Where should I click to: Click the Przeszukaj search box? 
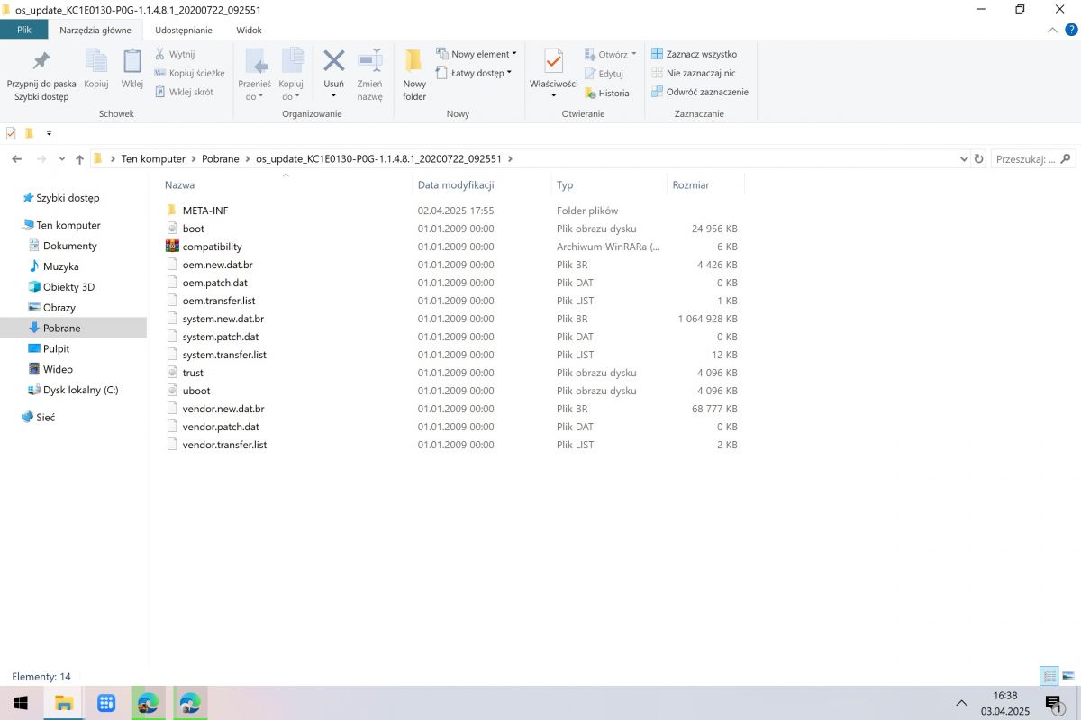point(1033,158)
